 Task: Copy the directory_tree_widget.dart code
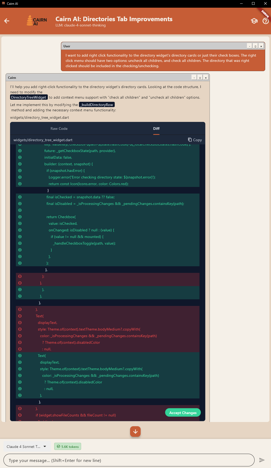(195, 140)
